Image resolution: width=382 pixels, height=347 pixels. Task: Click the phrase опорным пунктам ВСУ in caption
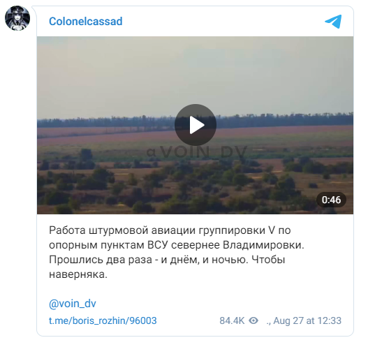(108, 245)
